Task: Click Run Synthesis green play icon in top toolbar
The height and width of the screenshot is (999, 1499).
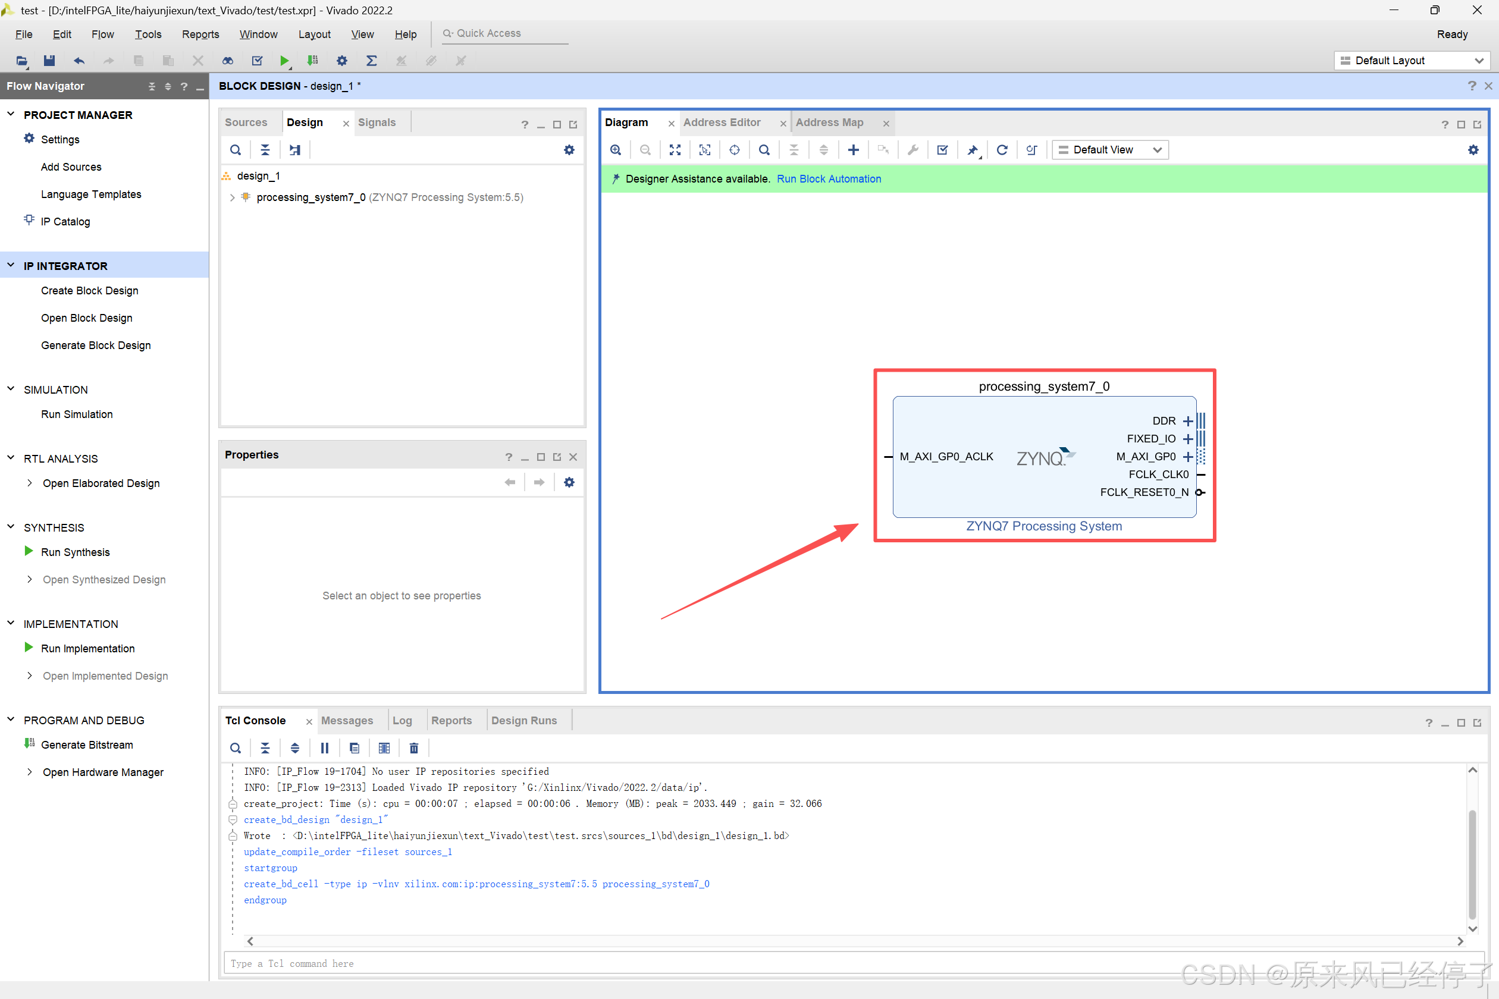Action: coord(284,61)
